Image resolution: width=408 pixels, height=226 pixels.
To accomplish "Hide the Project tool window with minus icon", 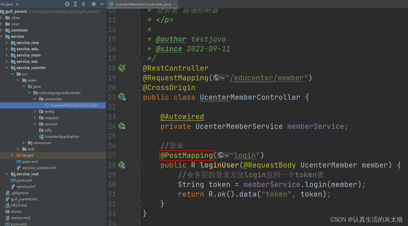I will coord(101,4).
